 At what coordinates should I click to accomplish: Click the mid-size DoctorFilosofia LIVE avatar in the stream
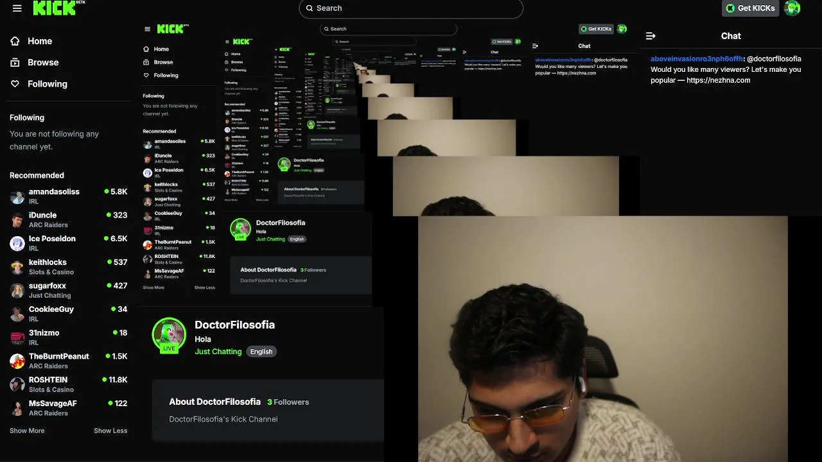coord(240,229)
